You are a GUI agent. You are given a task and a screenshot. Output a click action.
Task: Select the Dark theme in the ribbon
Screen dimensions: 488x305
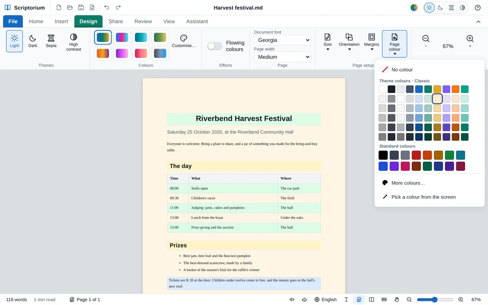point(33,41)
